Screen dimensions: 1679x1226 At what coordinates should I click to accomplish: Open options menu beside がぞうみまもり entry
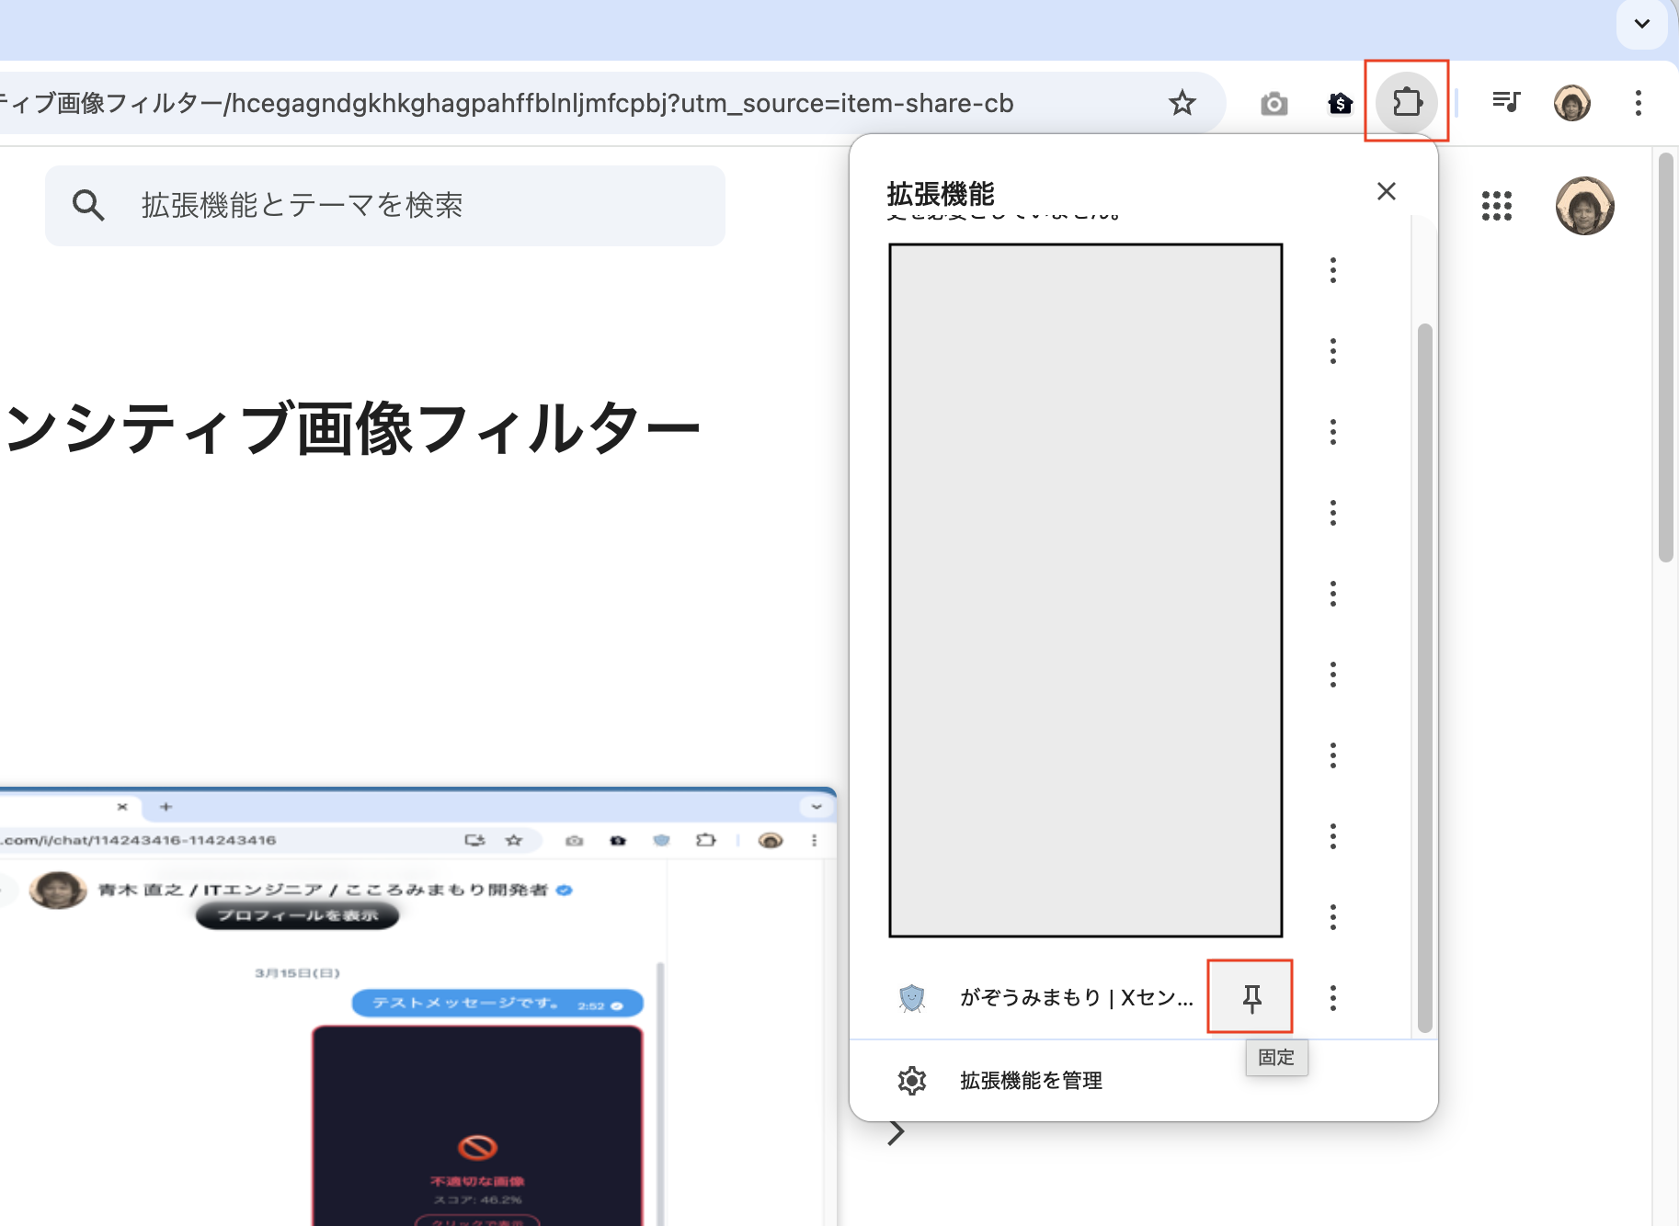coord(1332,997)
